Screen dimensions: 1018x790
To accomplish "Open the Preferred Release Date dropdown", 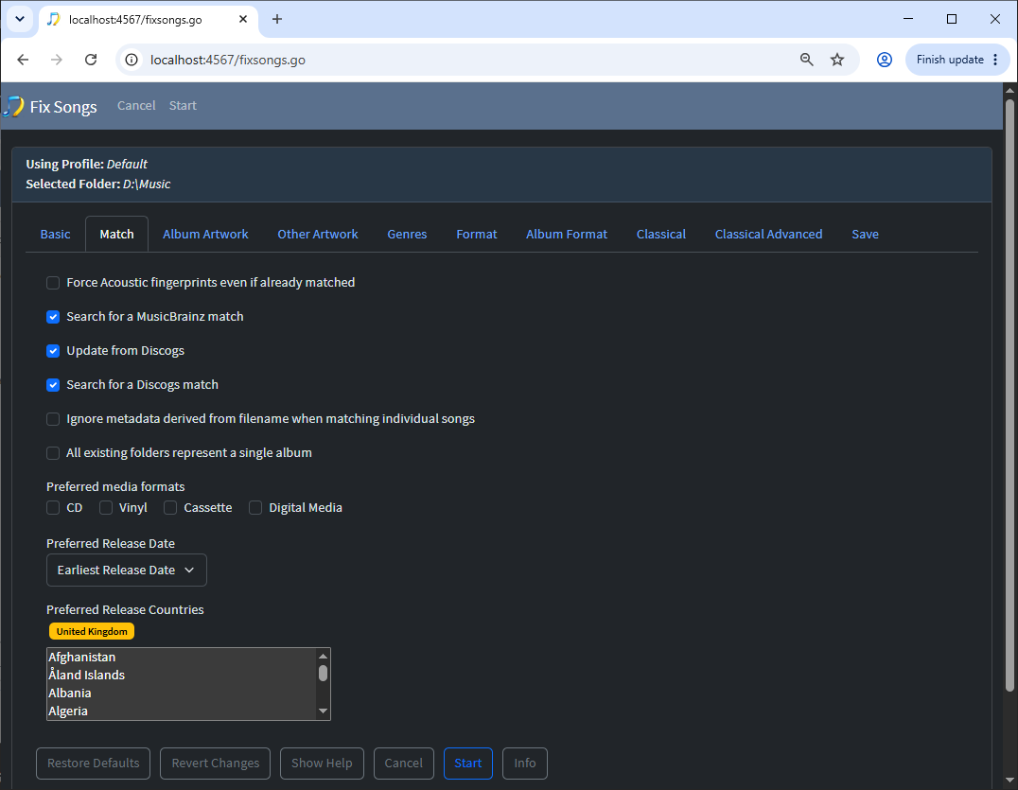I will [x=127, y=570].
